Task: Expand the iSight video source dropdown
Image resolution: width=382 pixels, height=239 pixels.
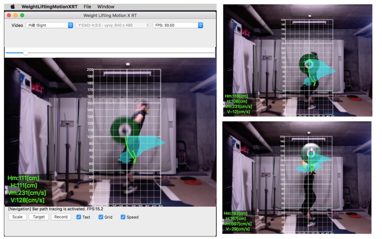Action: (x=50, y=25)
